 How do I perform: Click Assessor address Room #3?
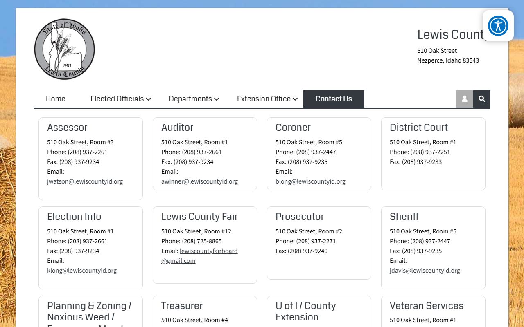[x=80, y=142]
